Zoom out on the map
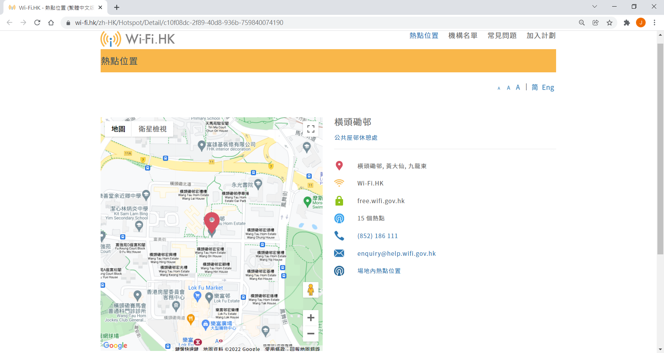Screen dimensions: 664x353 click(311, 334)
